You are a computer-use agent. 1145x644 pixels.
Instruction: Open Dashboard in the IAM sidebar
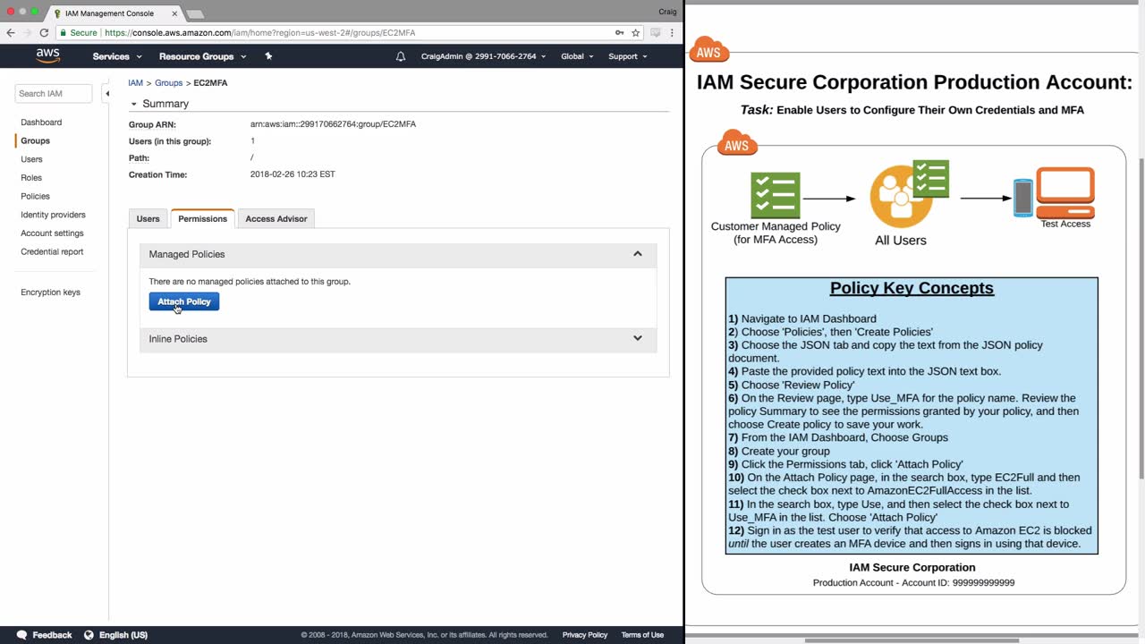(41, 123)
